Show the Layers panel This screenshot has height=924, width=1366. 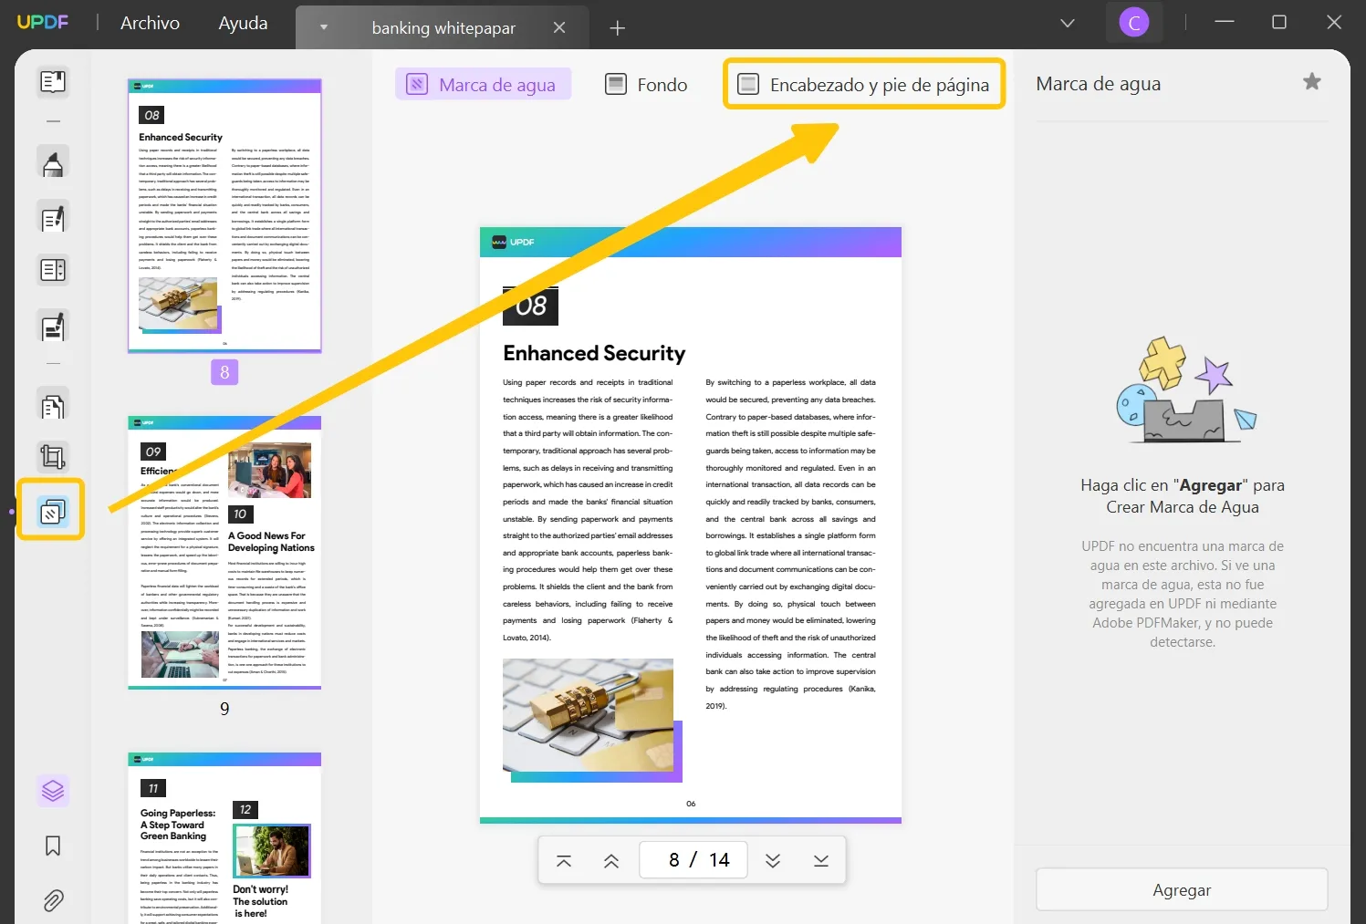tap(53, 791)
